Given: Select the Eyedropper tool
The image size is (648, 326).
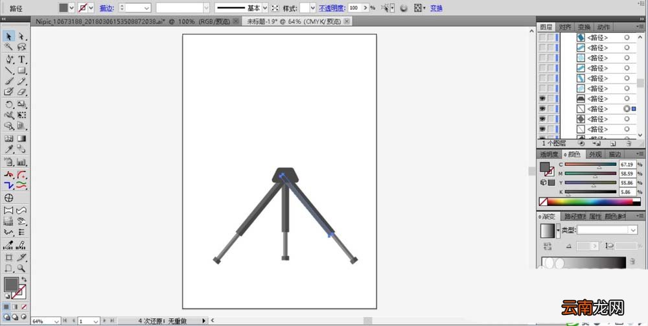Looking at the screenshot, I should pos(8,149).
